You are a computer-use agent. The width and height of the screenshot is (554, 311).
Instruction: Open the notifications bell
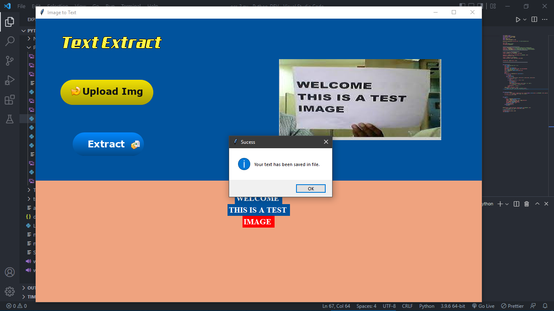pyautogui.click(x=545, y=306)
